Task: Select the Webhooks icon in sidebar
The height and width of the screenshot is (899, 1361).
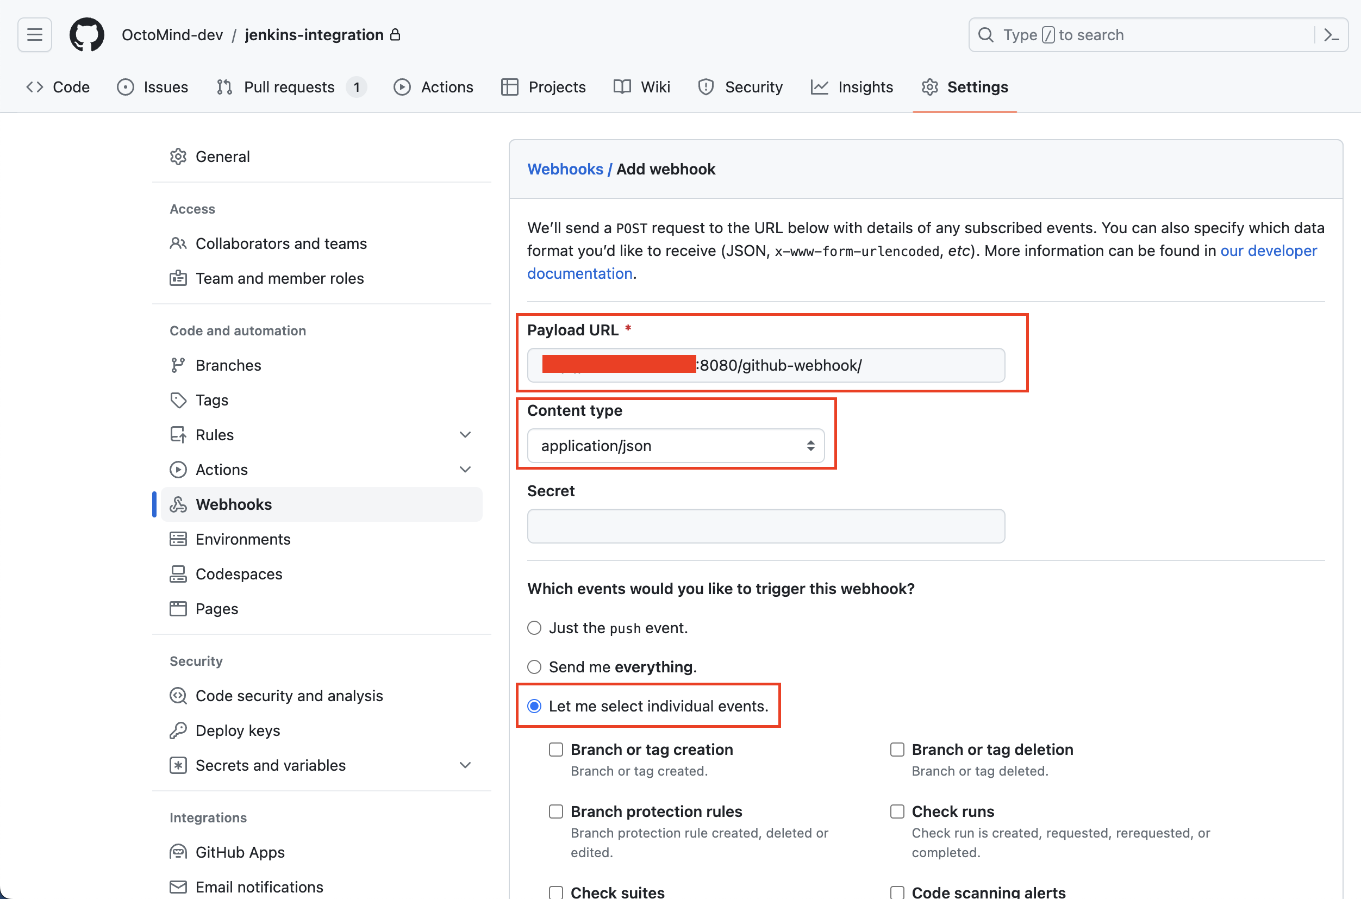Action: (178, 504)
